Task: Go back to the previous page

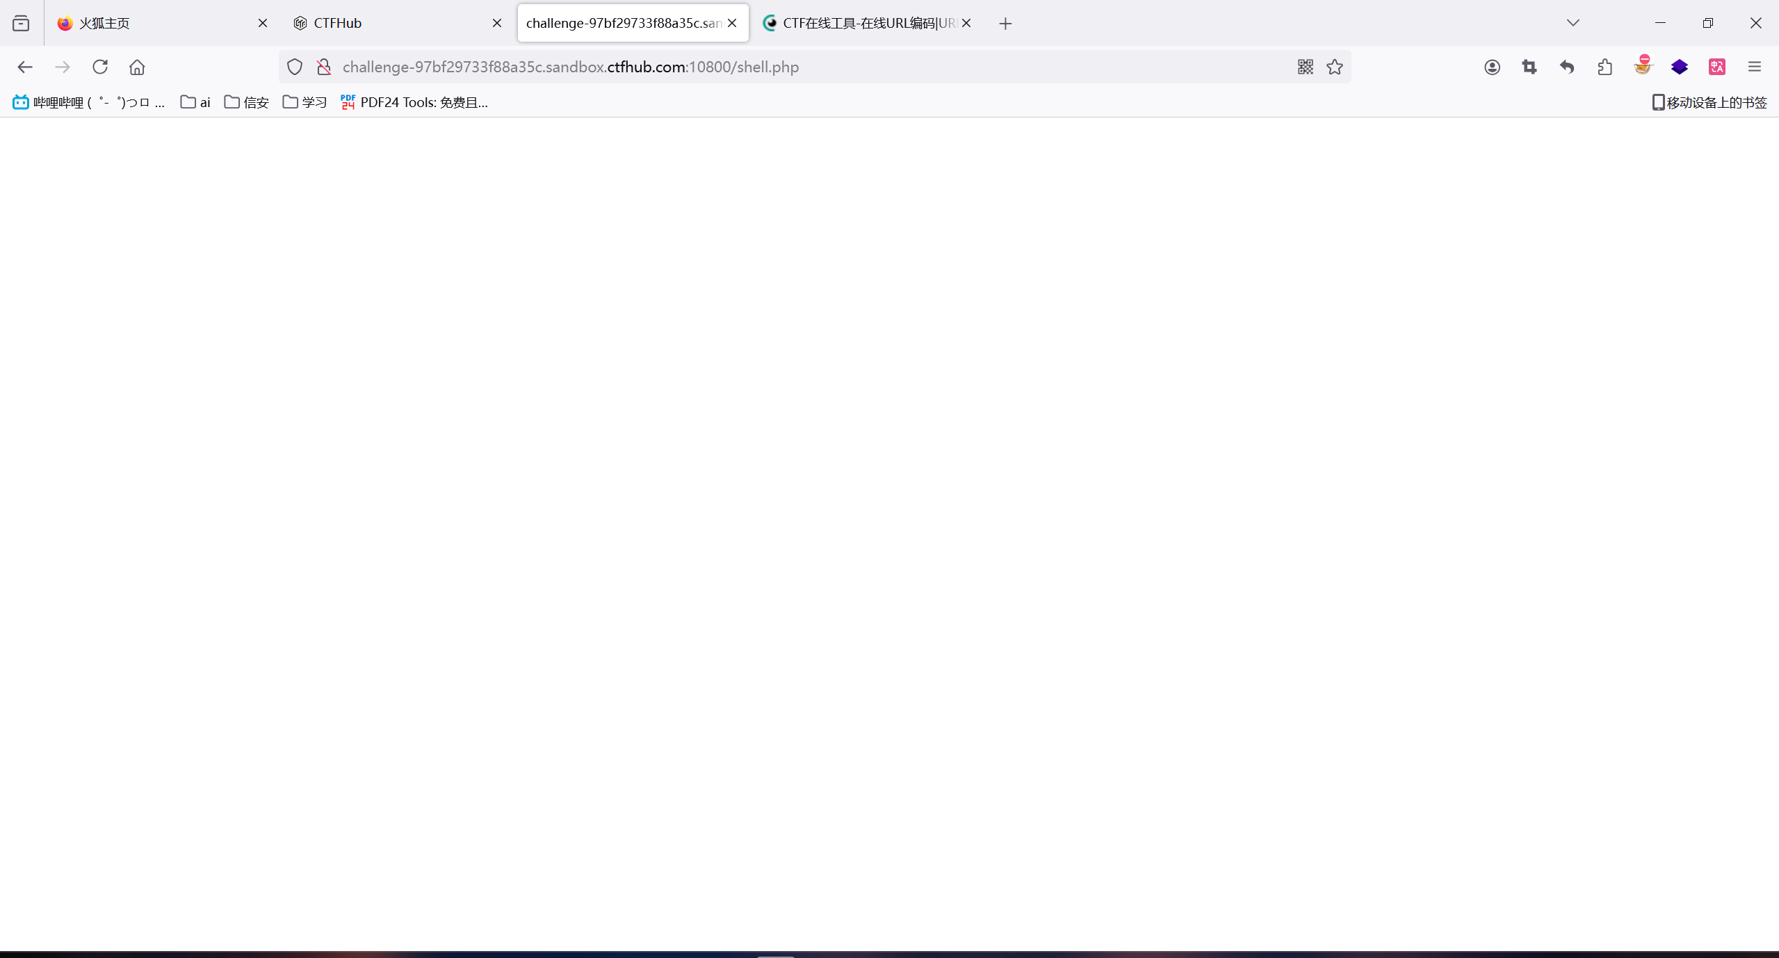Action: (x=25, y=67)
